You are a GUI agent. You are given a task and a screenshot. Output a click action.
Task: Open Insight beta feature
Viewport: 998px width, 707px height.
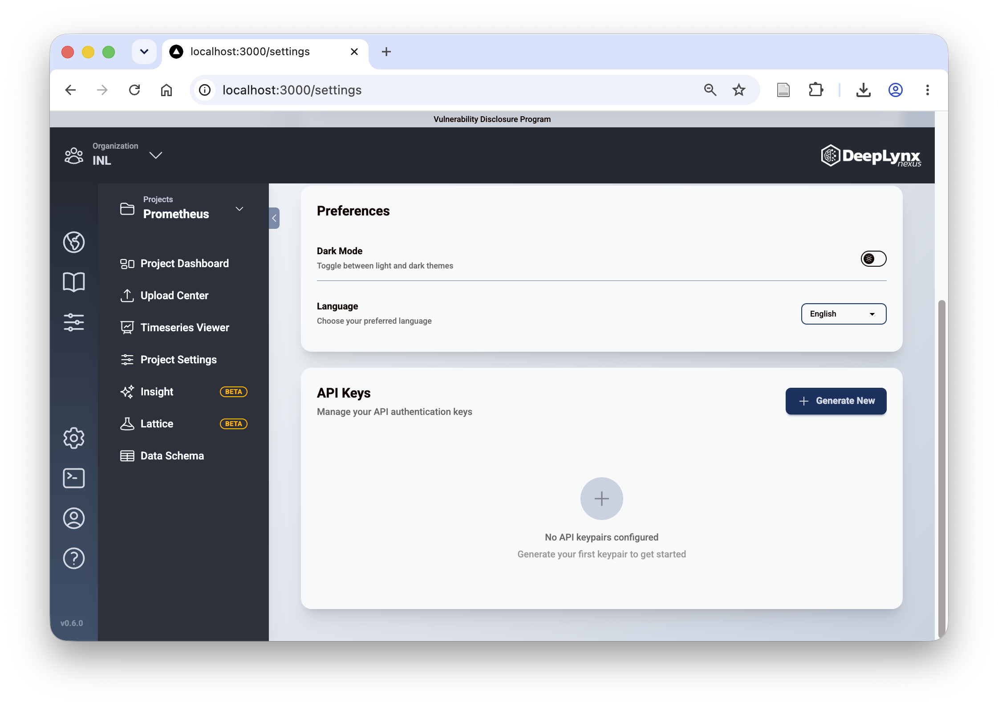point(183,392)
